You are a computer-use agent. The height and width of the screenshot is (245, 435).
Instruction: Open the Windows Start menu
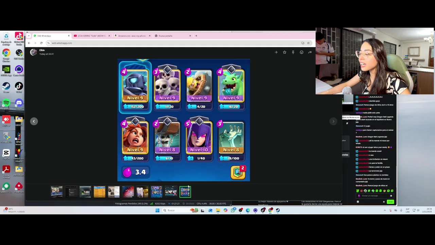click(157, 210)
